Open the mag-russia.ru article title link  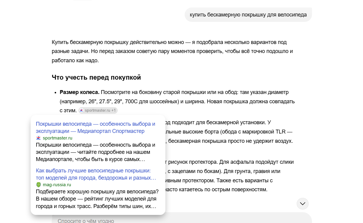tap(96, 174)
